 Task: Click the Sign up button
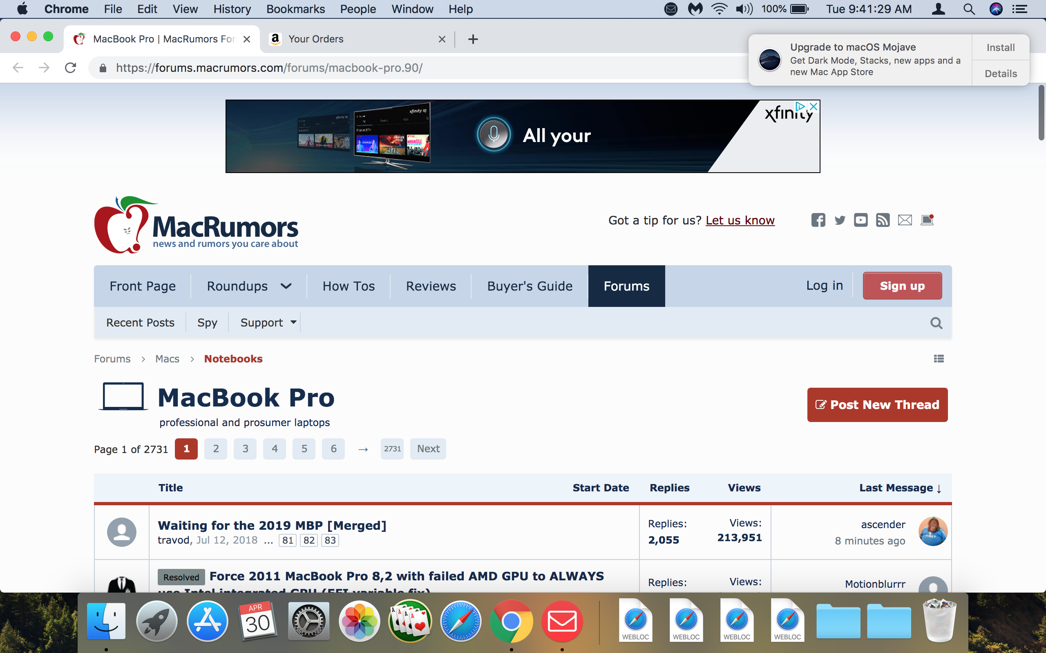[902, 286]
